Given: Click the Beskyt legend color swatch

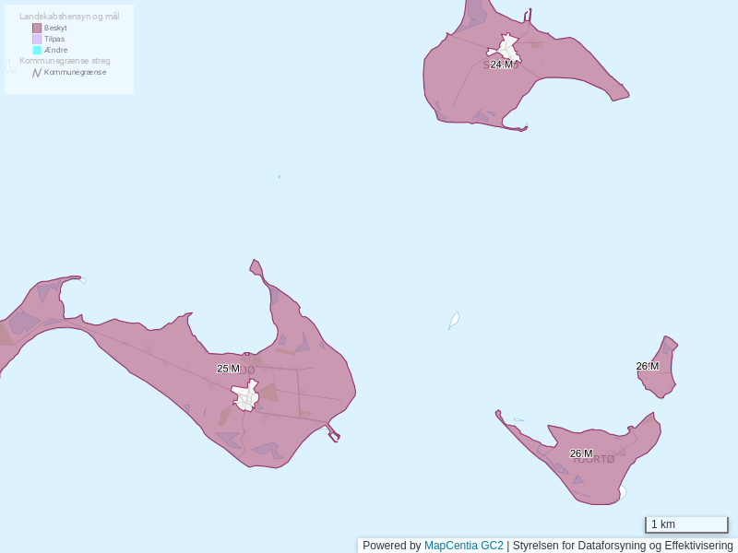Looking at the screenshot, I should tap(37, 29).
